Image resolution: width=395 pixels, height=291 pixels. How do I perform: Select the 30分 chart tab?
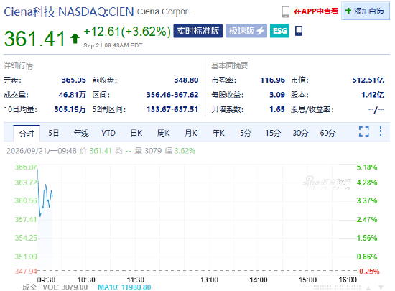point(300,133)
